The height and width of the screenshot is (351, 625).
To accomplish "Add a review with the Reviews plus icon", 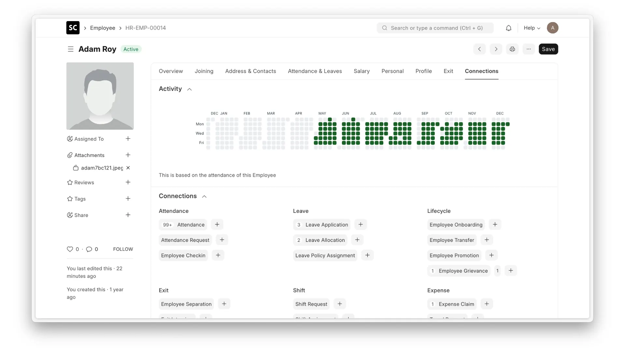I will (x=128, y=182).
